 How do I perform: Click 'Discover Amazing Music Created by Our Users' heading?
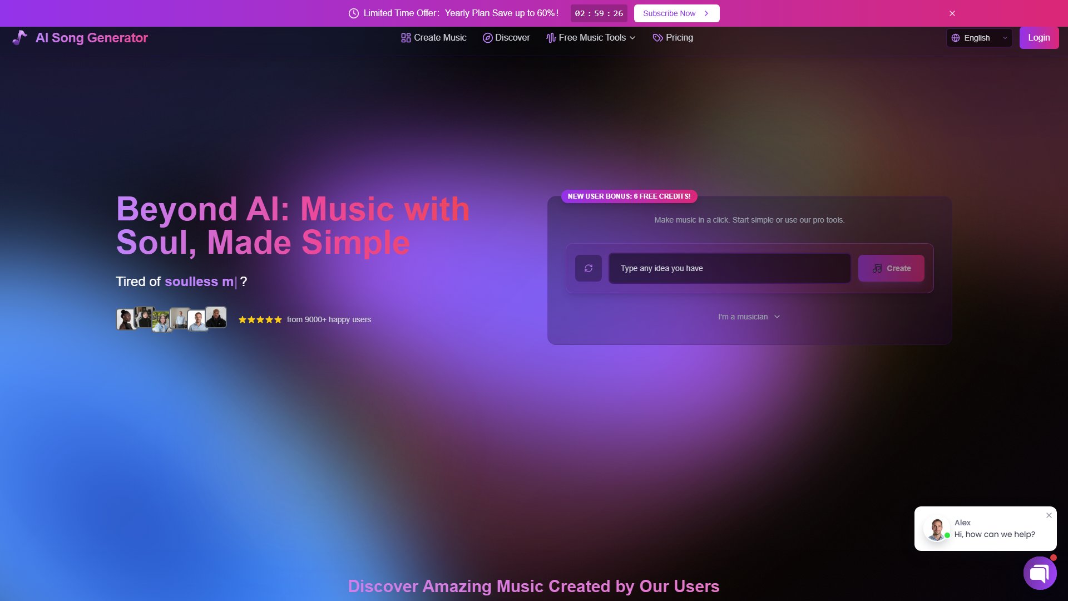533,586
